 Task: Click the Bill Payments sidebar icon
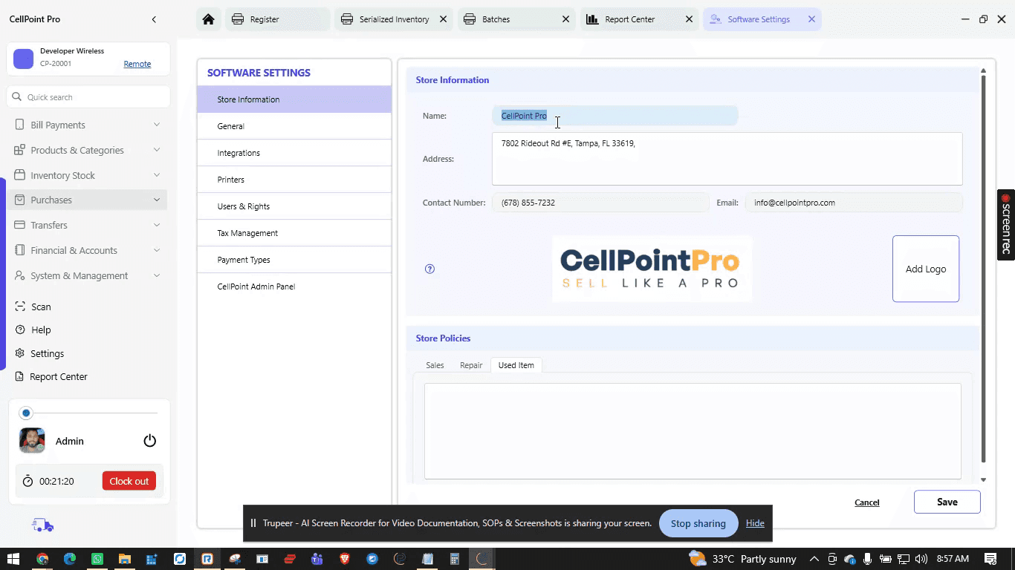coord(19,125)
